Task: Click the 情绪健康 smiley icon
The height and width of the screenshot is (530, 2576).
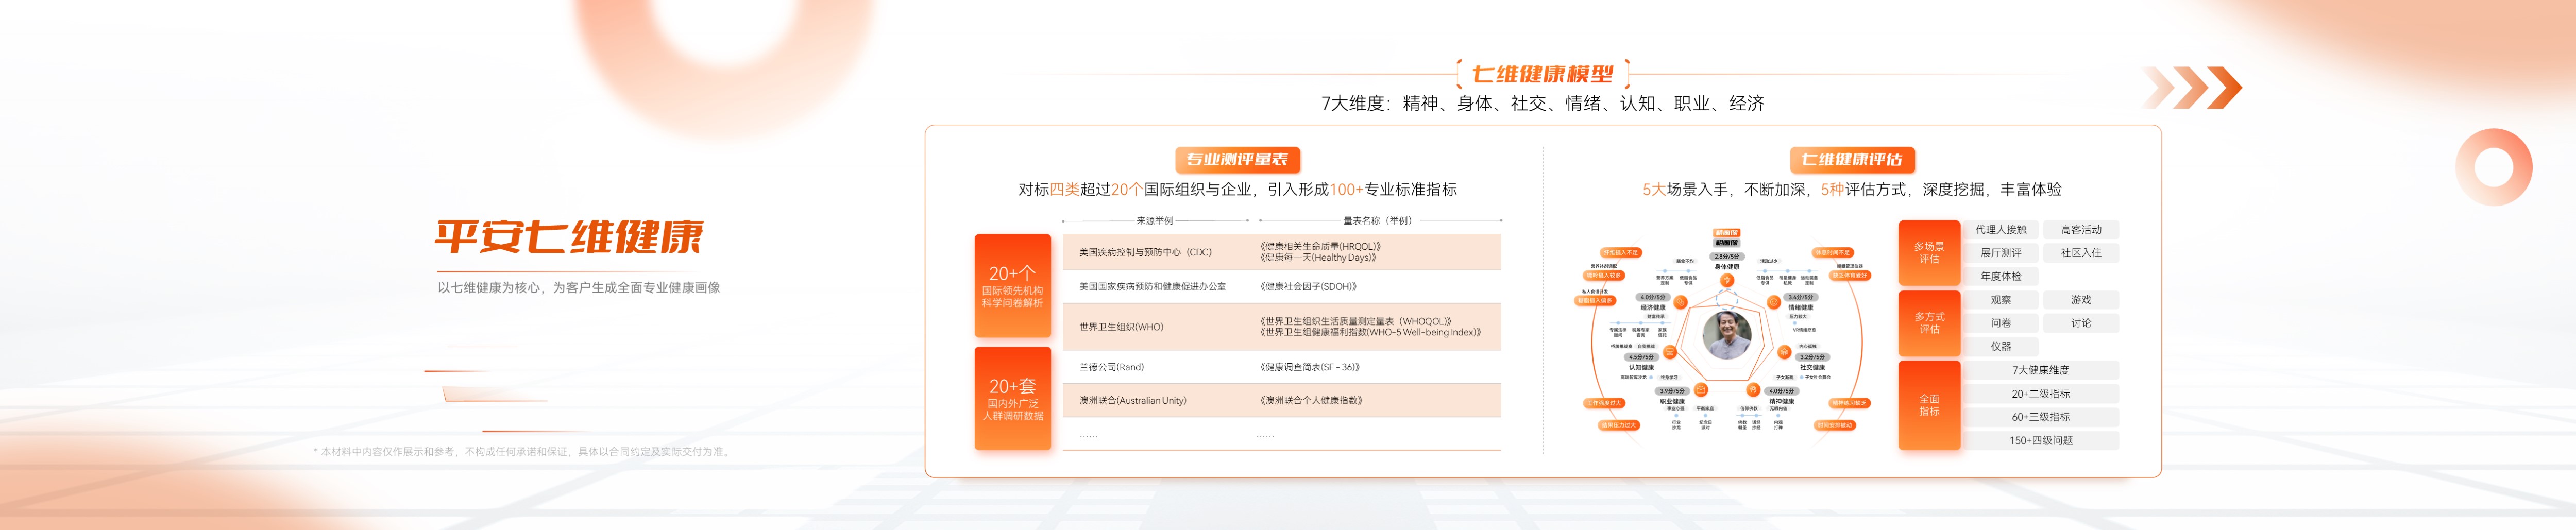Action: [1774, 302]
